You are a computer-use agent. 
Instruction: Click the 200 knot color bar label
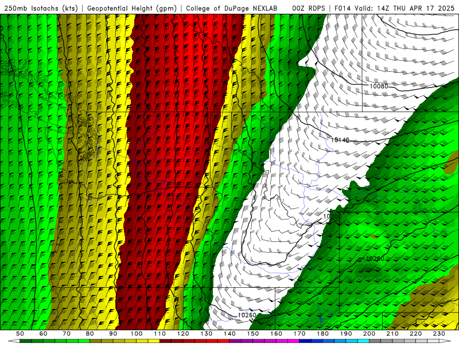pos(369,334)
